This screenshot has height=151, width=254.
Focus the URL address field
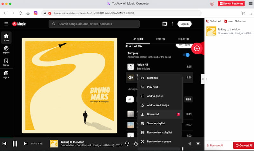click(122, 13)
